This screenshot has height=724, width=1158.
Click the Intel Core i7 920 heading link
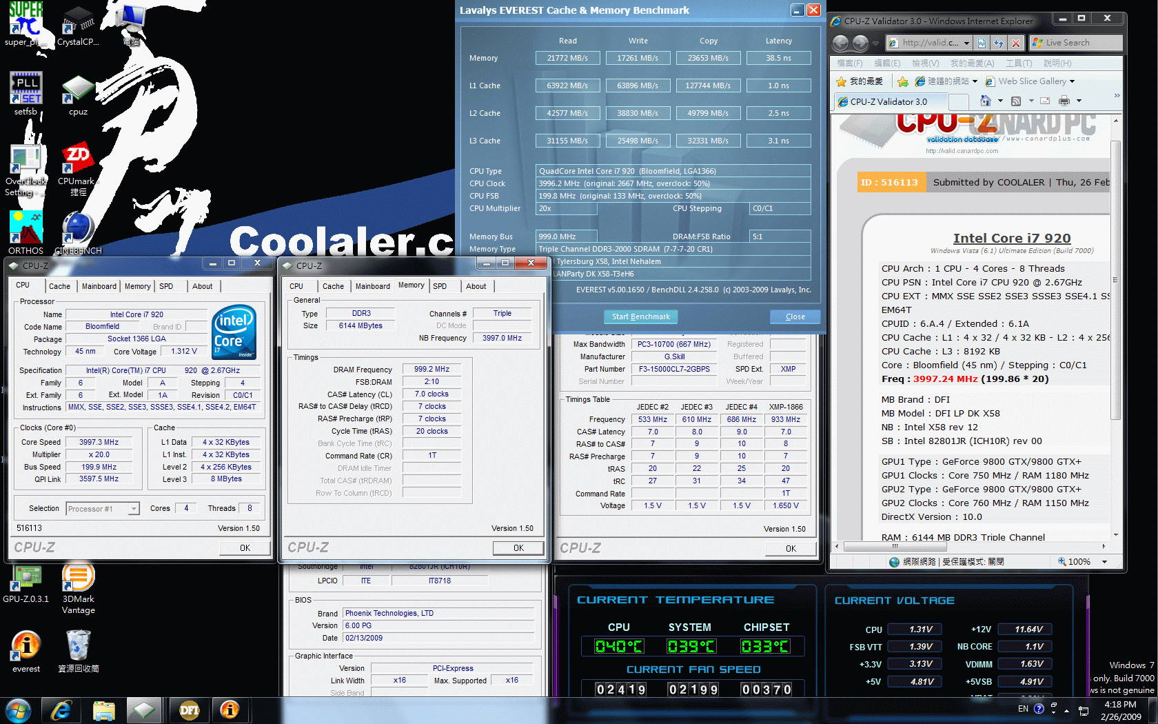coord(1011,238)
